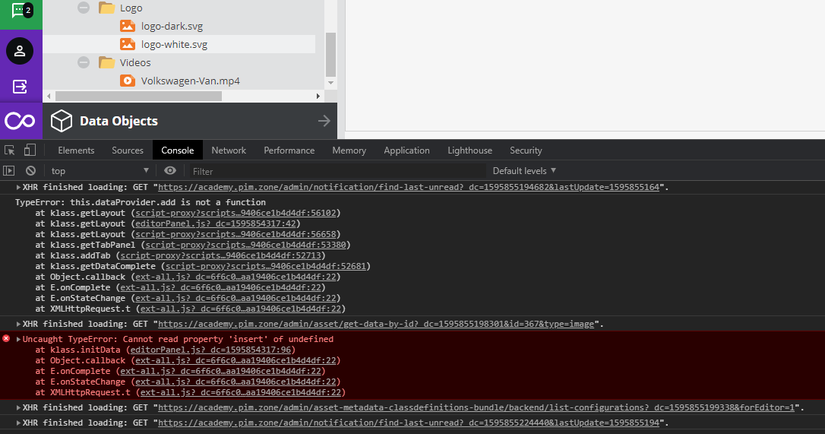
Task: Create live expression eye icon
Action: coord(170,171)
